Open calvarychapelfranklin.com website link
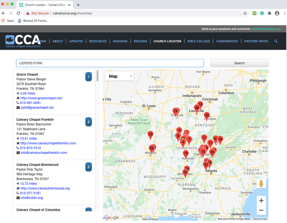This screenshot has width=287, height=223. [48, 143]
